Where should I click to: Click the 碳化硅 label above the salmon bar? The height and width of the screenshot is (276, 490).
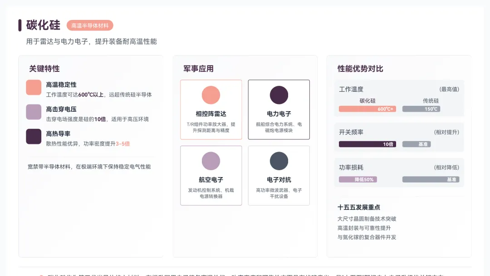tap(367, 101)
